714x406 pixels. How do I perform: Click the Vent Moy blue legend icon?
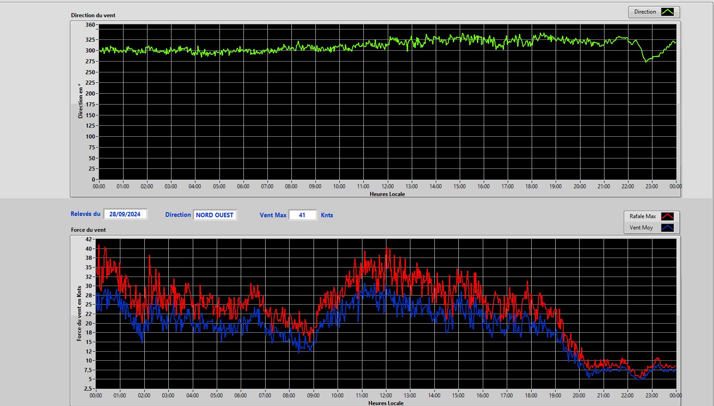(667, 228)
